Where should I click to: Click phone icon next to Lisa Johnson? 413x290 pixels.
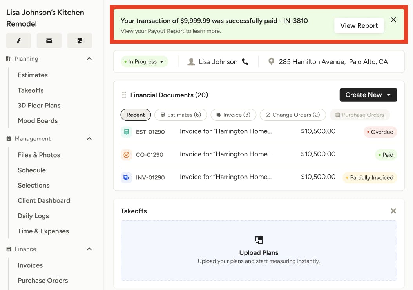[245, 62]
